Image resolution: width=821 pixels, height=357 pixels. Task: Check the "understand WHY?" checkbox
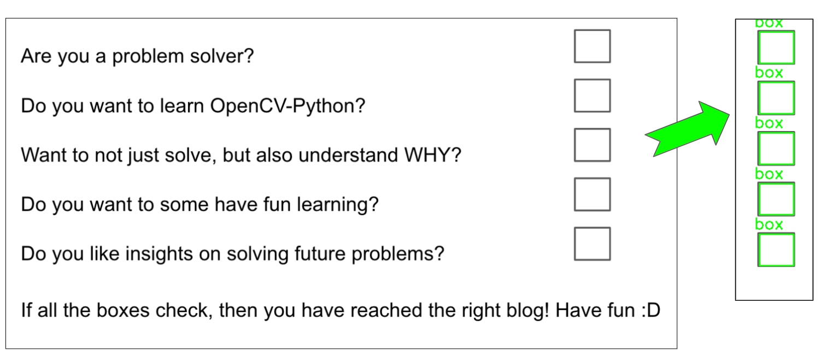pyautogui.click(x=592, y=145)
